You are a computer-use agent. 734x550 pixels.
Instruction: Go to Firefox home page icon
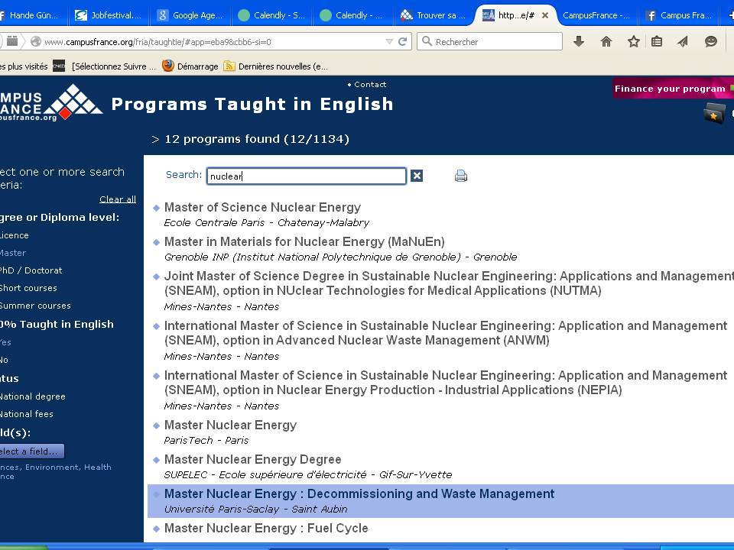606,41
